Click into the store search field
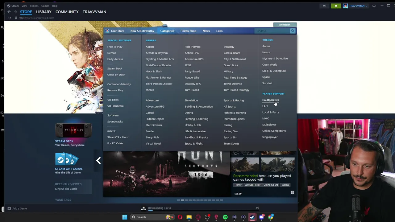This screenshot has width=395, height=222. [272, 31]
